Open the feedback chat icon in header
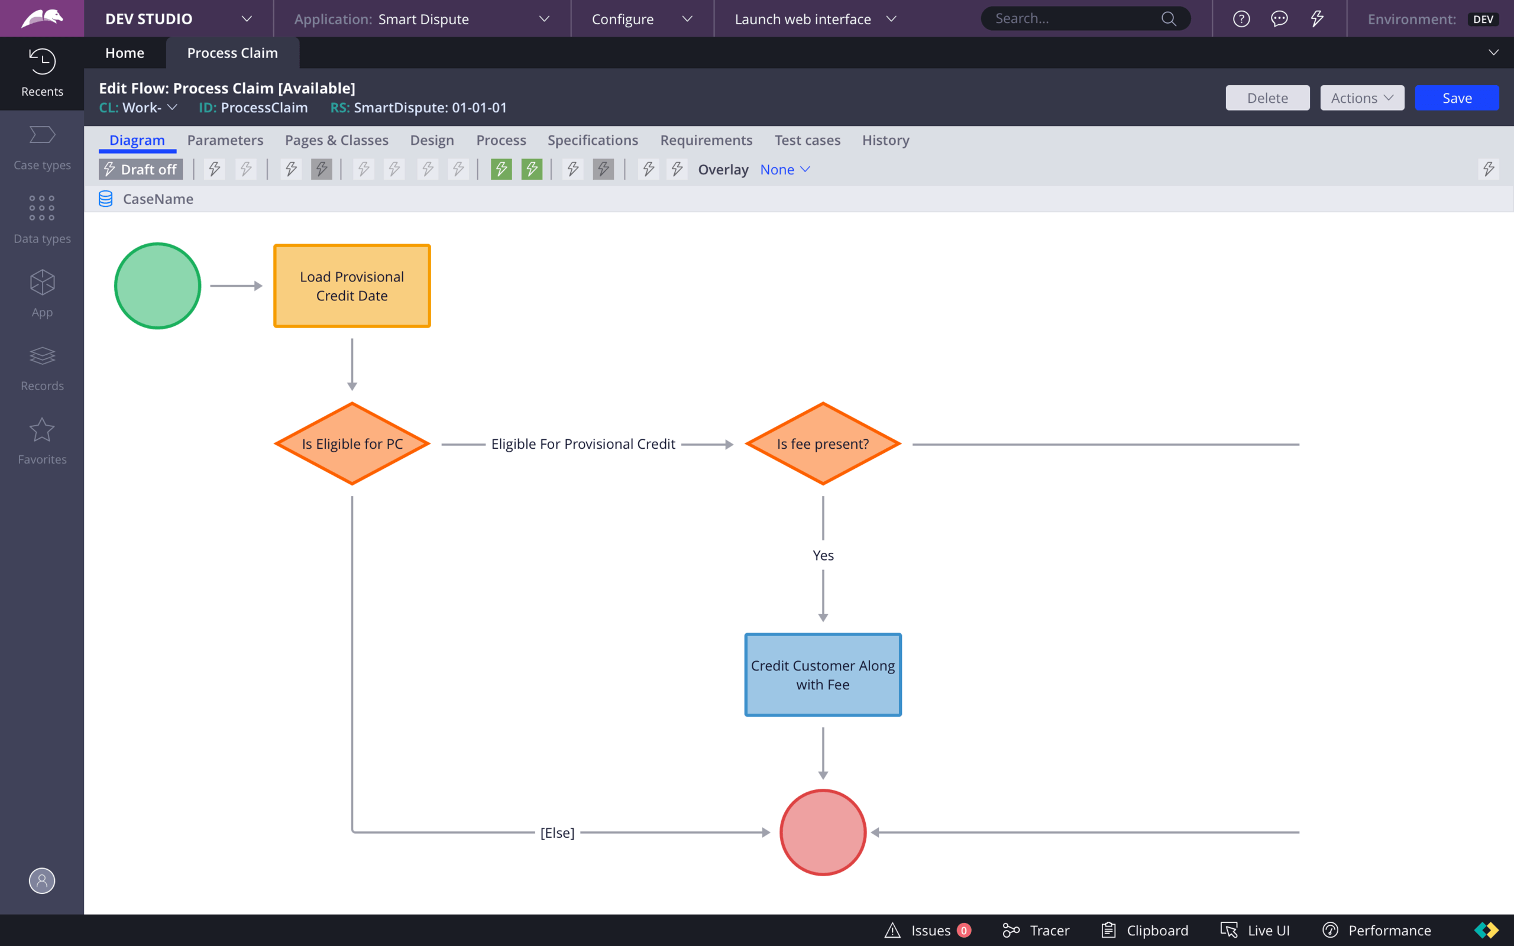 tap(1279, 19)
